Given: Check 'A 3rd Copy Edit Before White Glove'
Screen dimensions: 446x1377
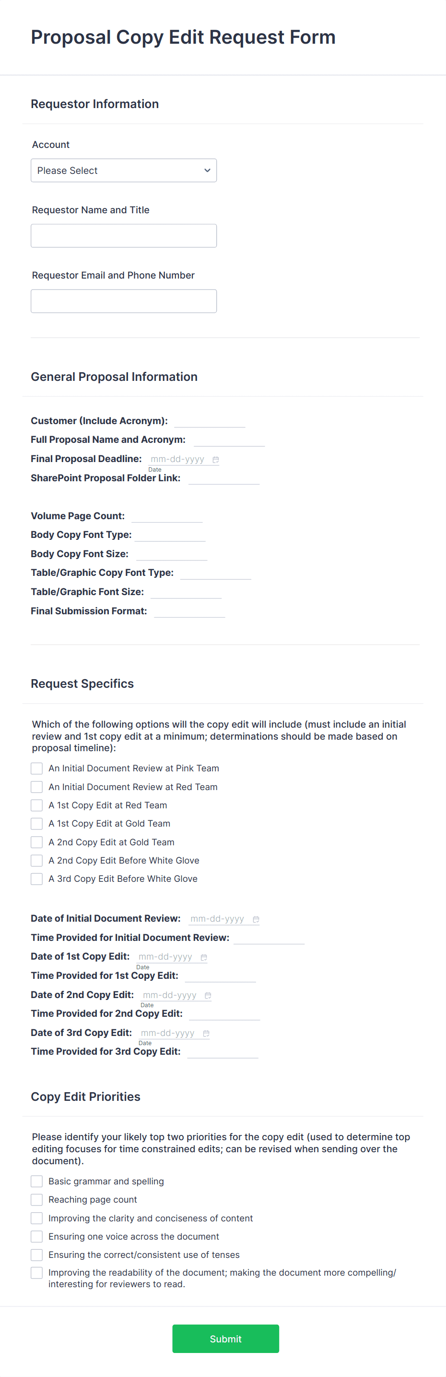Looking at the screenshot, I should tap(36, 879).
